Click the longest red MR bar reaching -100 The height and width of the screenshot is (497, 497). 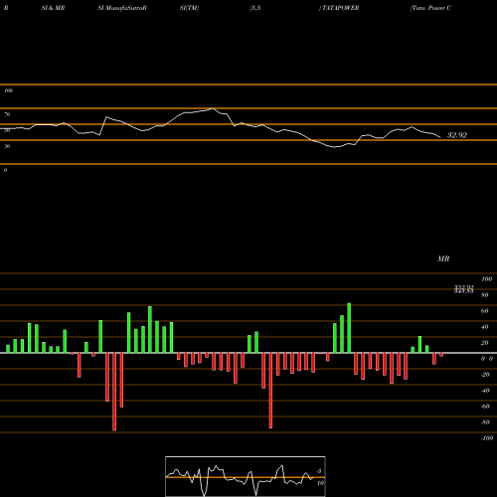pos(114,392)
